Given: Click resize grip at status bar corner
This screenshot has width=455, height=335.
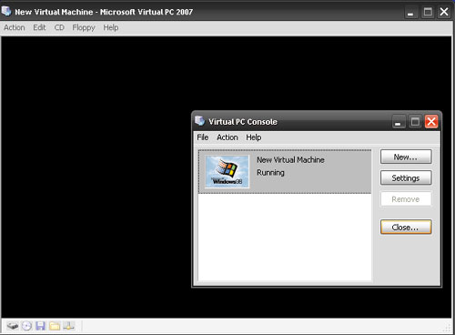Looking at the screenshot, I should [x=447, y=328].
